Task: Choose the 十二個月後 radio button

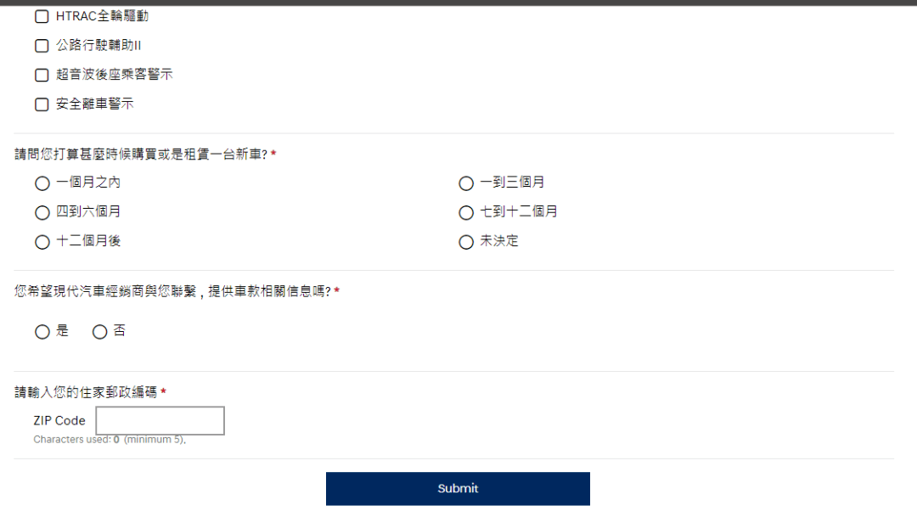Action: point(42,242)
